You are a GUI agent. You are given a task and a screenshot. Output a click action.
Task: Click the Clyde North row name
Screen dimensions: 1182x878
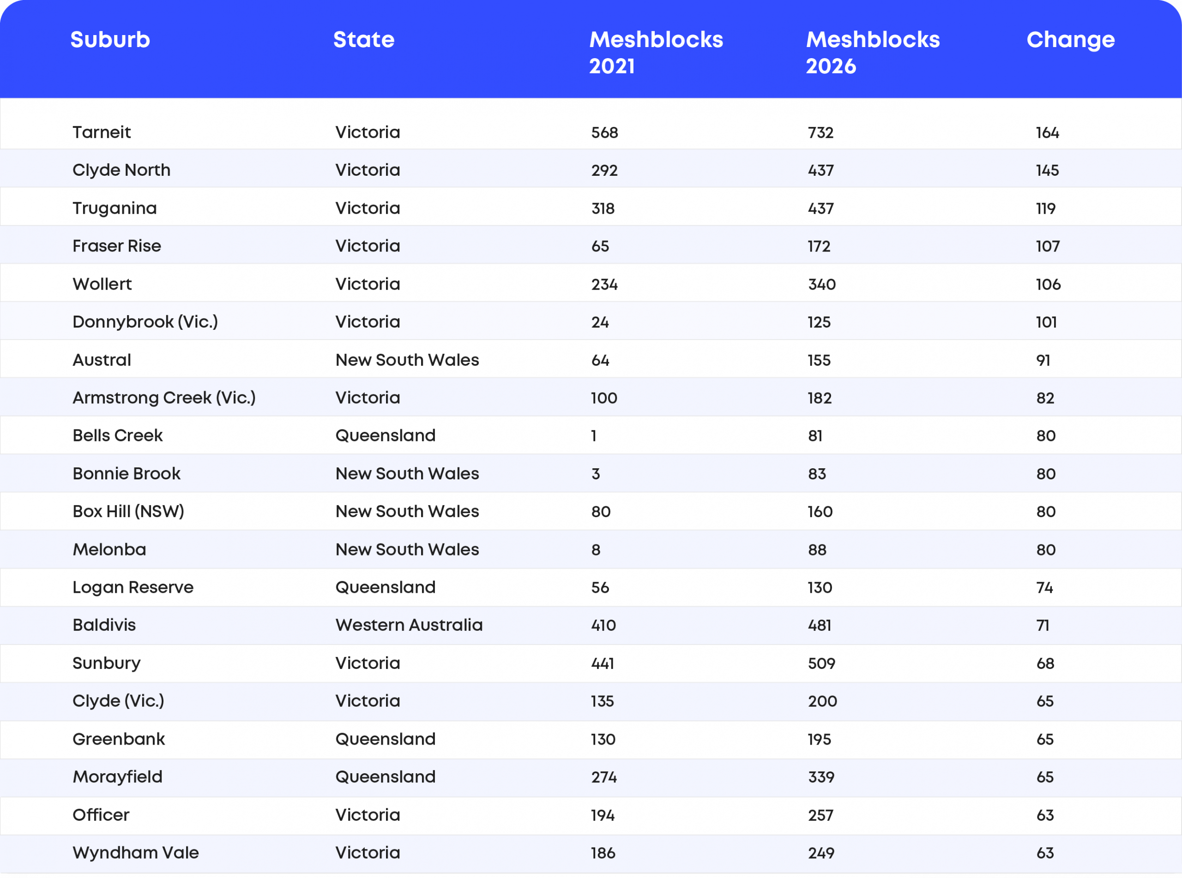(x=121, y=170)
